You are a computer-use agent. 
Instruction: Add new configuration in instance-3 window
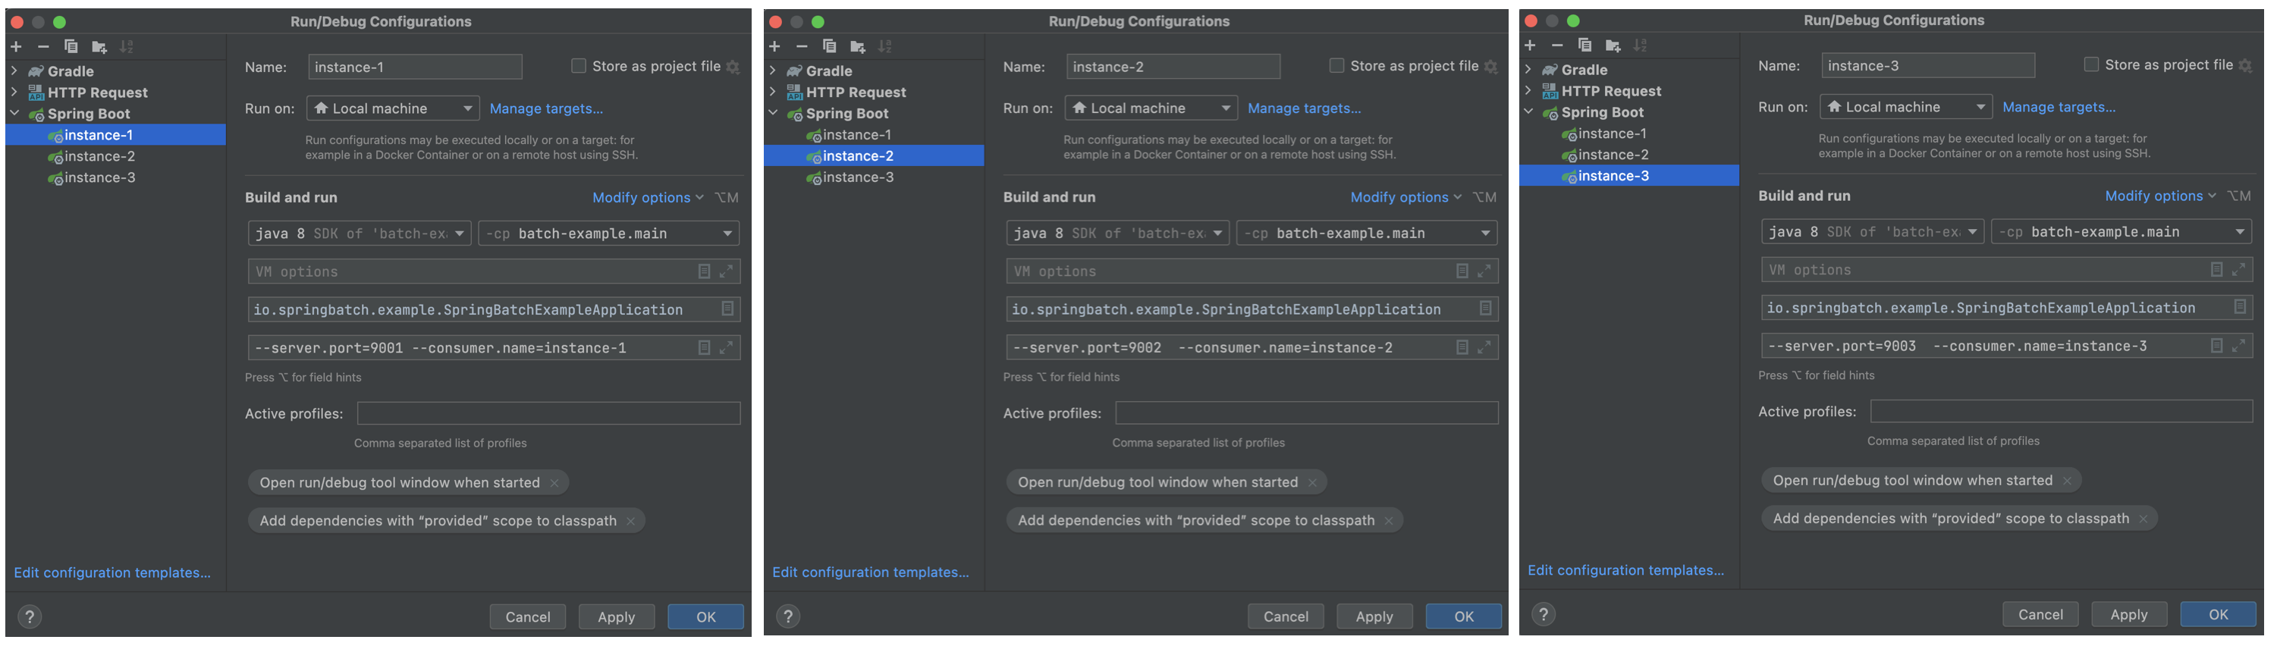[1530, 46]
